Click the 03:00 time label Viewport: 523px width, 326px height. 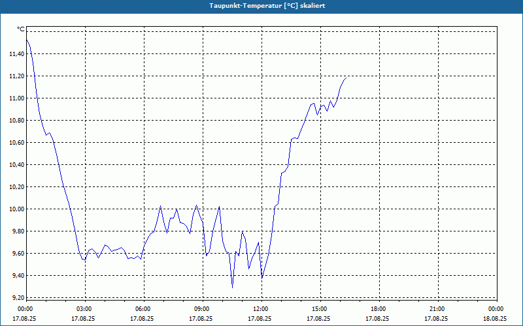(85, 309)
